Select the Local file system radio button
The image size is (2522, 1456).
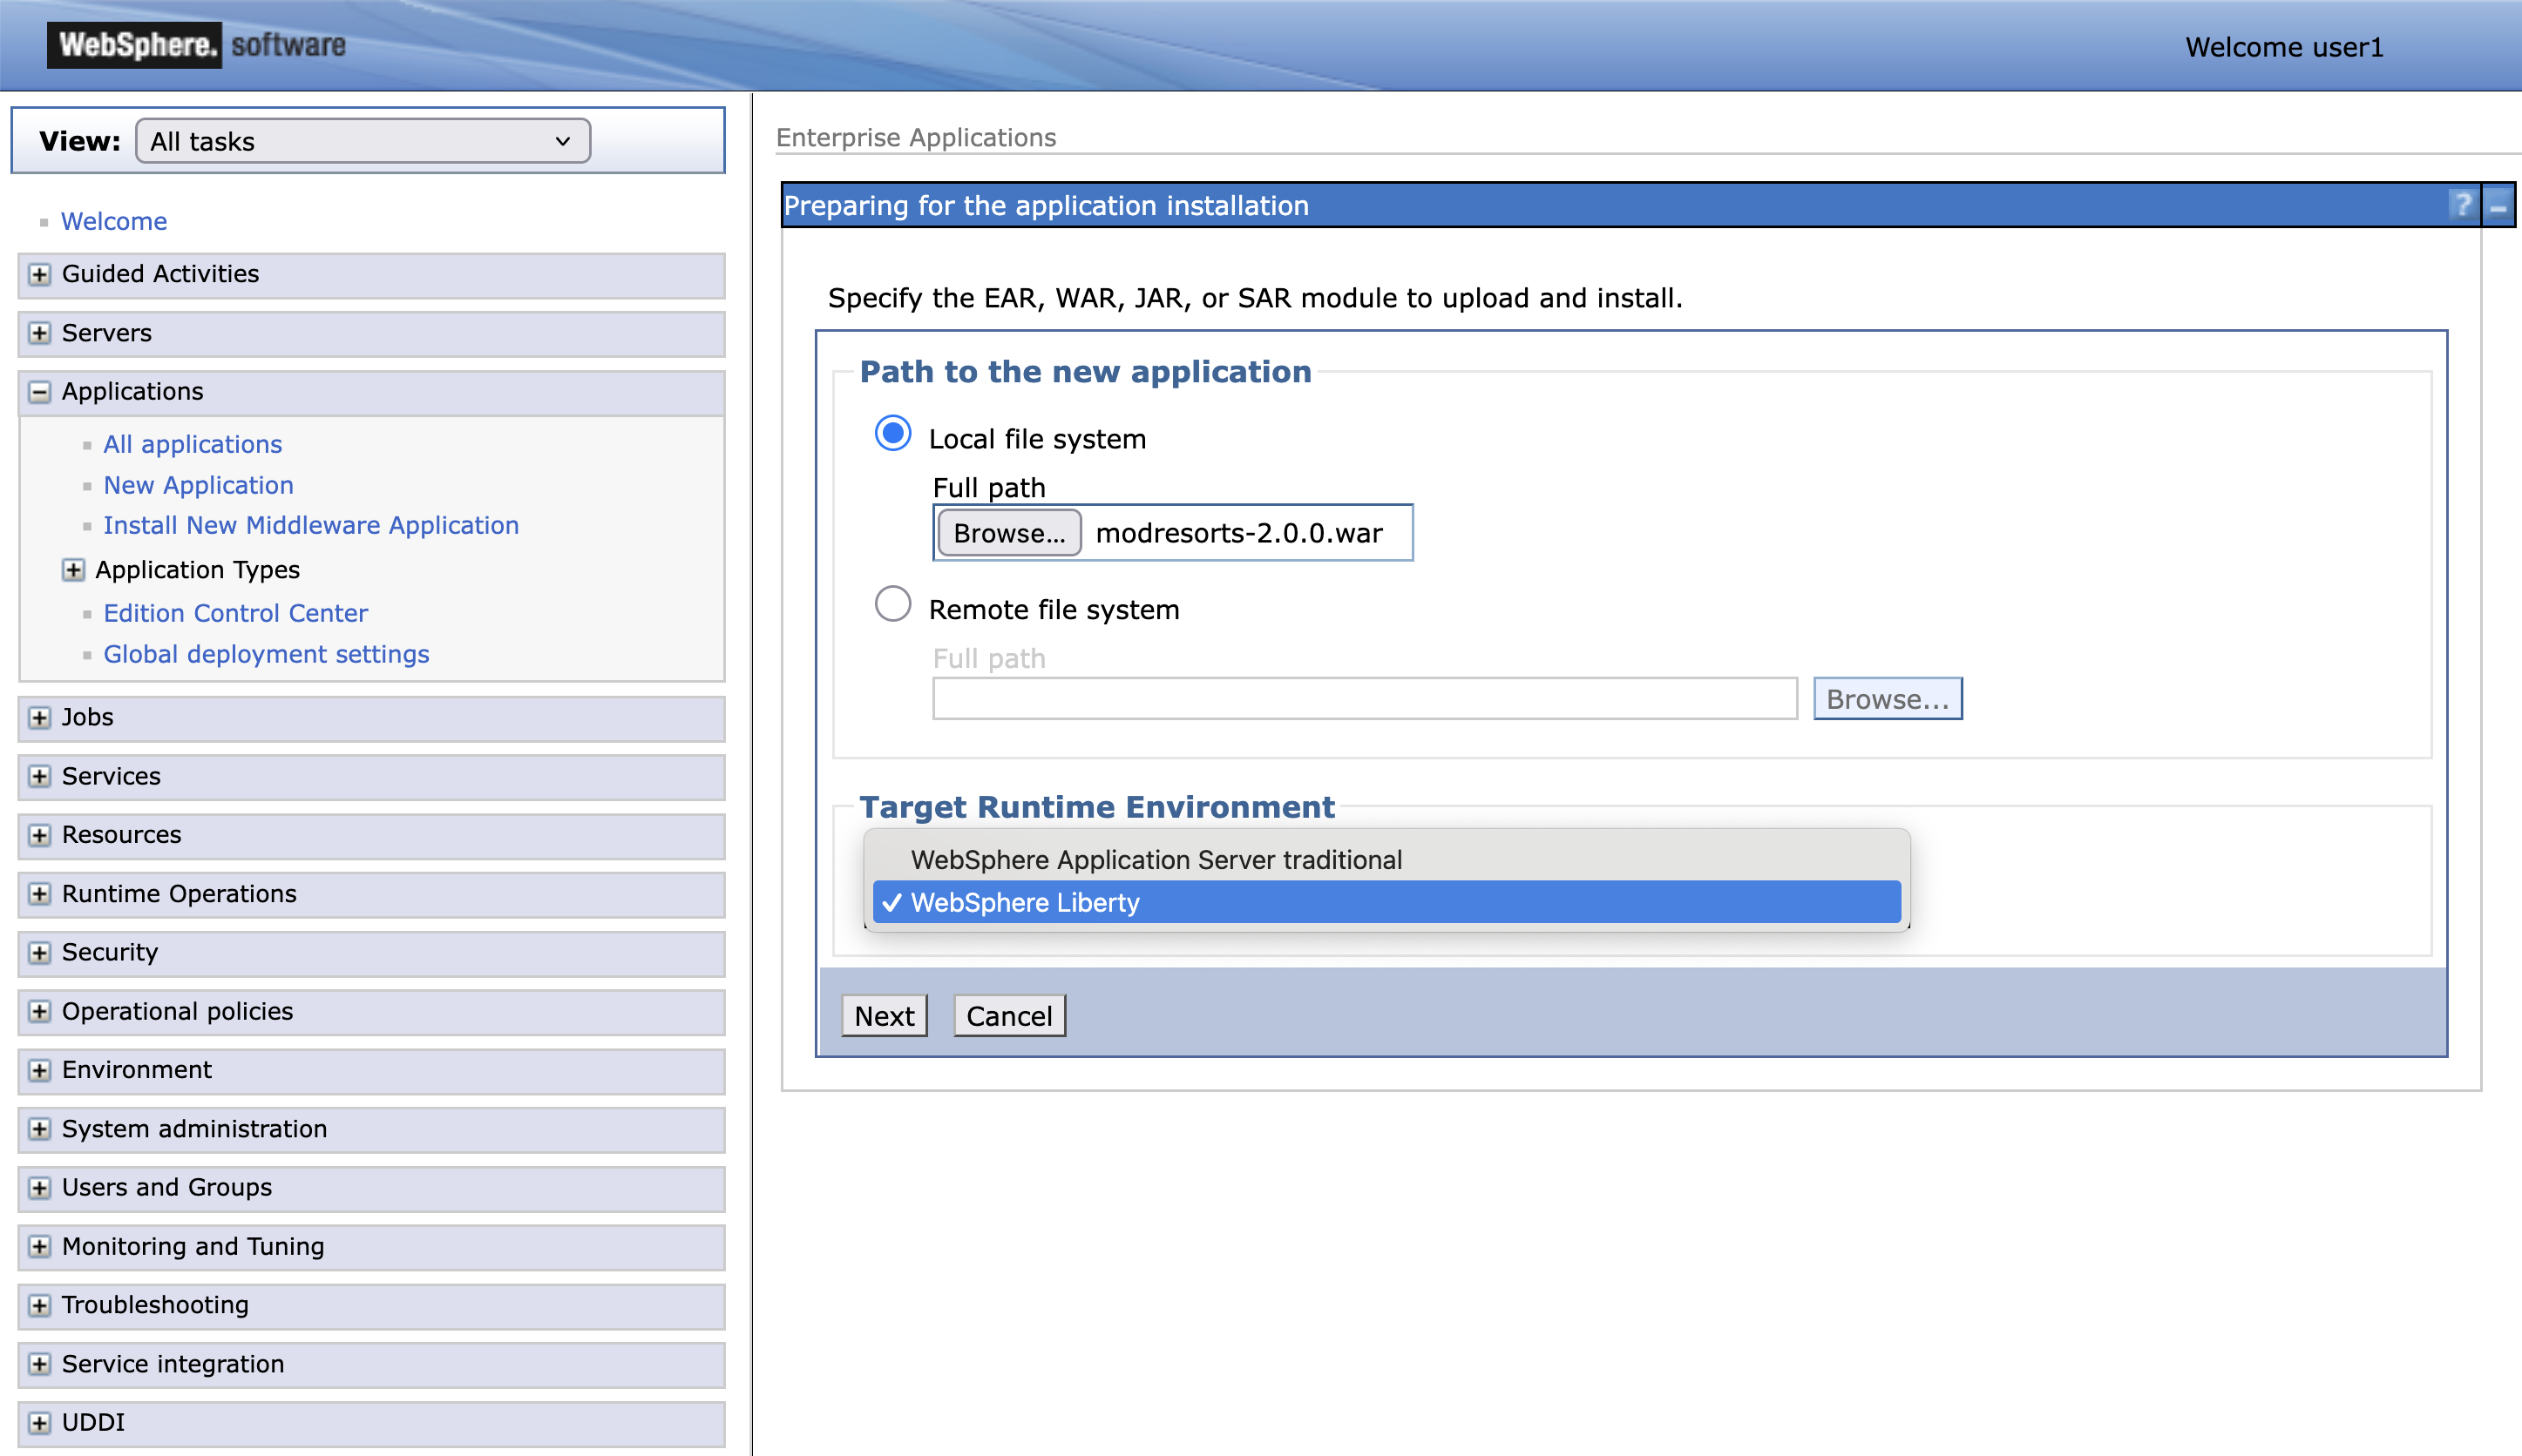coord(892,434)
